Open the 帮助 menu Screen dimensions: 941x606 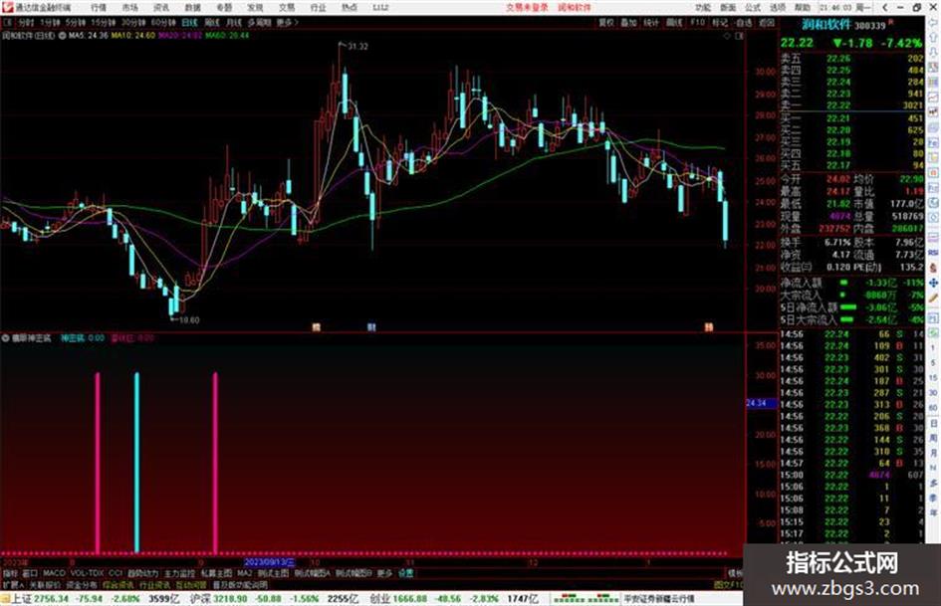tap(803, 7)
